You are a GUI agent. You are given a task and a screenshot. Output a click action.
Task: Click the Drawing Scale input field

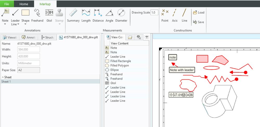pyautogui.click(x=154, y=12)
